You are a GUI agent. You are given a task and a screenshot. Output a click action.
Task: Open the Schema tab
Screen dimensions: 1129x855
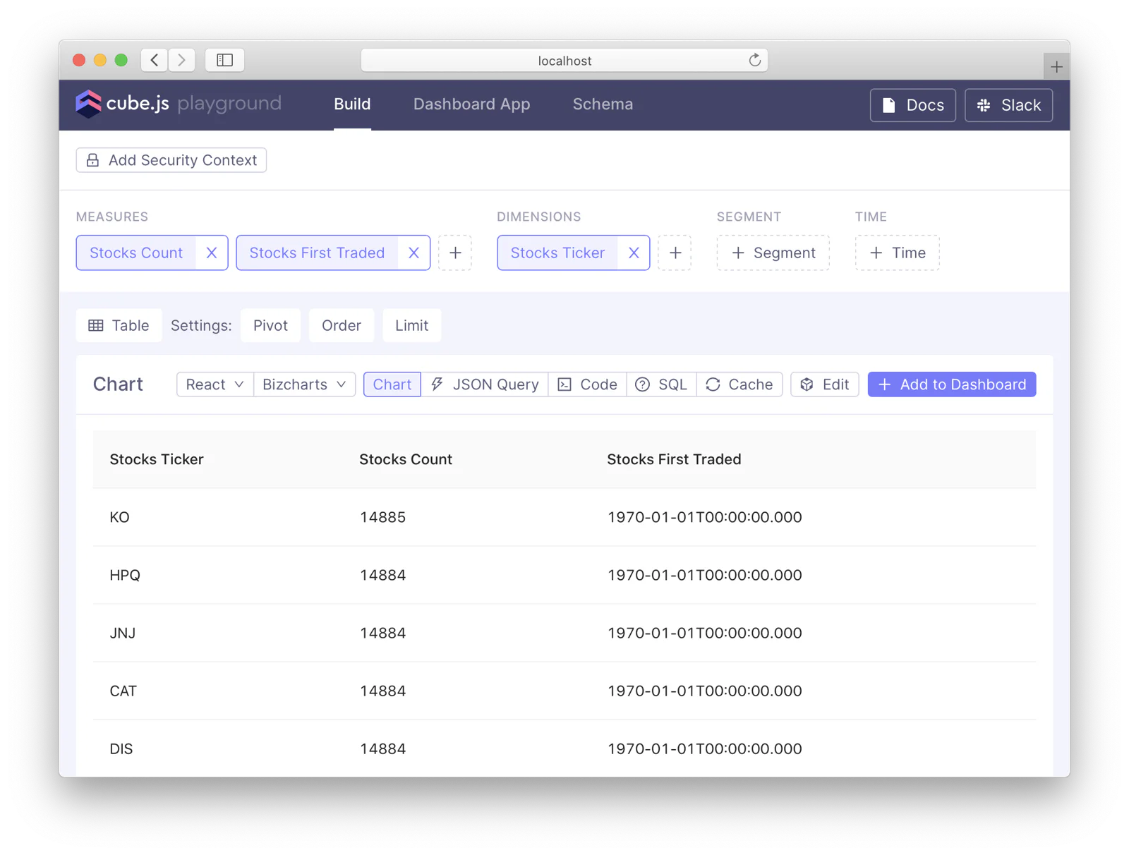click(x=603, y=104)
